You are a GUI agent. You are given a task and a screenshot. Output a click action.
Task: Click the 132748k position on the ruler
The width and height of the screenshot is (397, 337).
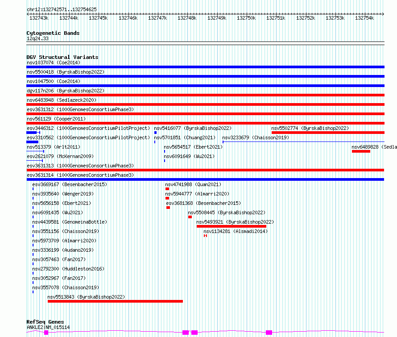187,18
